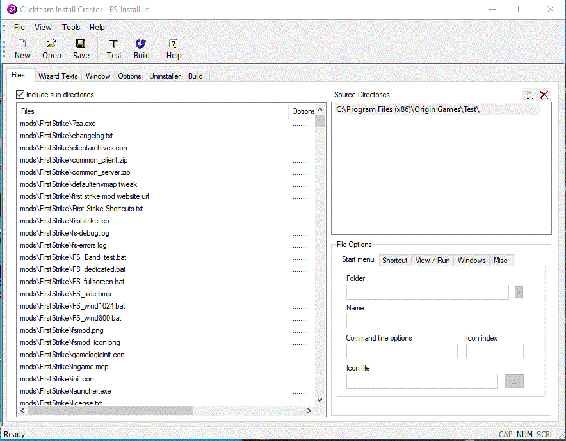Click the Icon file input field
Image resolution: width=566 pixels, height=441 pixels.
coord(422,381)
